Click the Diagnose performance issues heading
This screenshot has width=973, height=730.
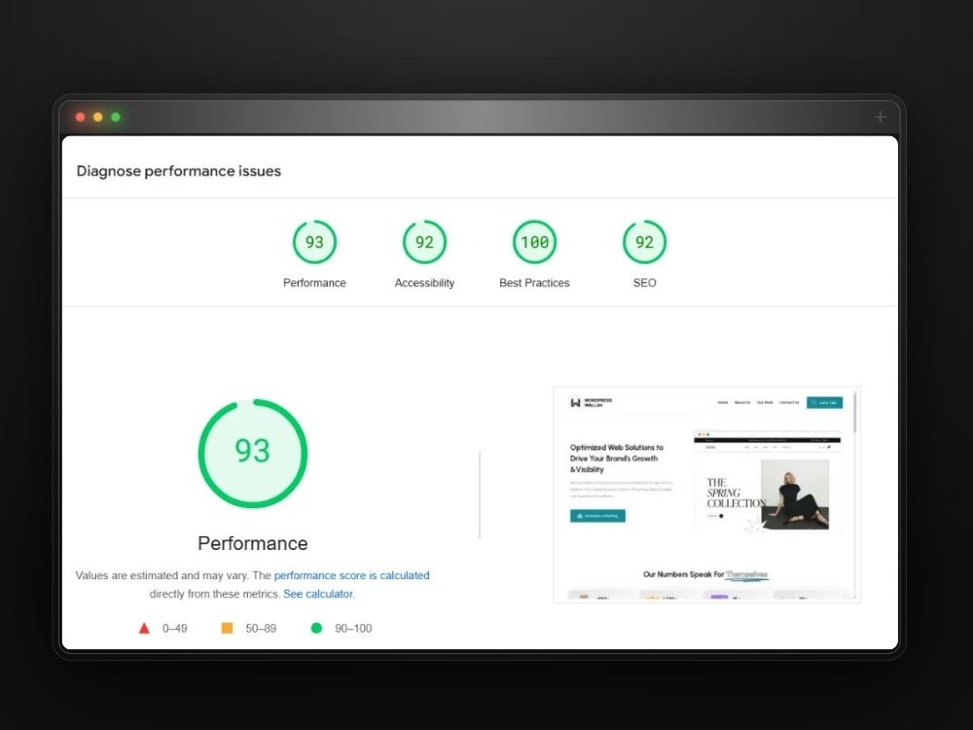pos(179,171)
